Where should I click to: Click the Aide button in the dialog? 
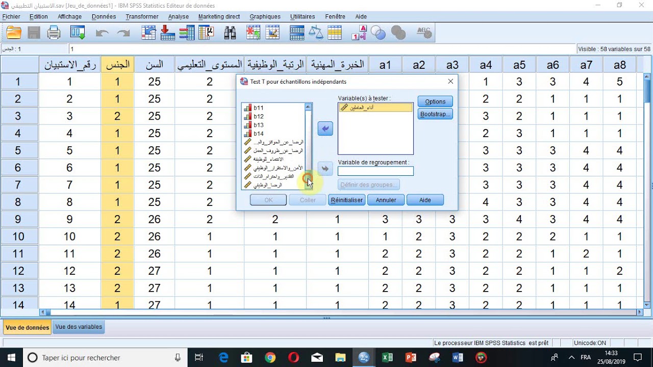pos(425,200)
